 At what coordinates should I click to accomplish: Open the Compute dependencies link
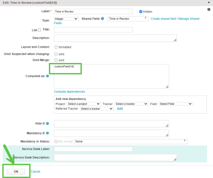69,91
